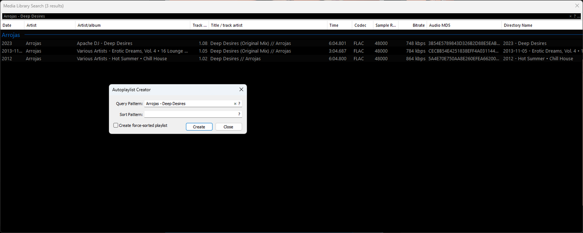The image size is (583, 233).
Task: Sort by the Codec column header
Action: tap(363, 25)
